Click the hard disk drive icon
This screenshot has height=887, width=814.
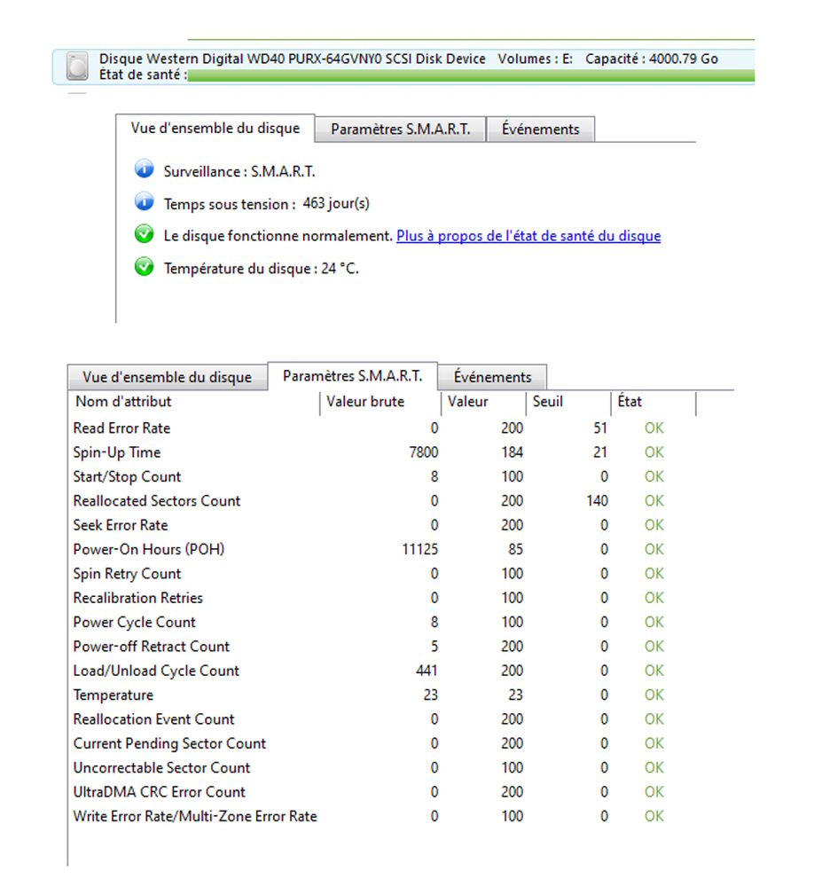coord(79,67)
